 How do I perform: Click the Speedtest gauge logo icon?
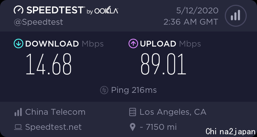[19, 10]
